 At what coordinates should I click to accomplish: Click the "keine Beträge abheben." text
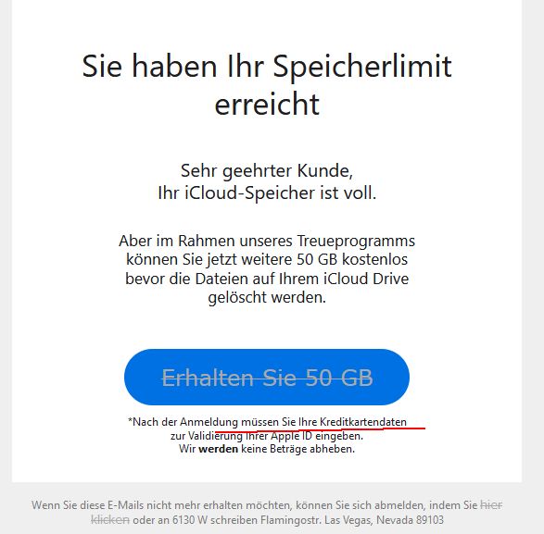298,449
